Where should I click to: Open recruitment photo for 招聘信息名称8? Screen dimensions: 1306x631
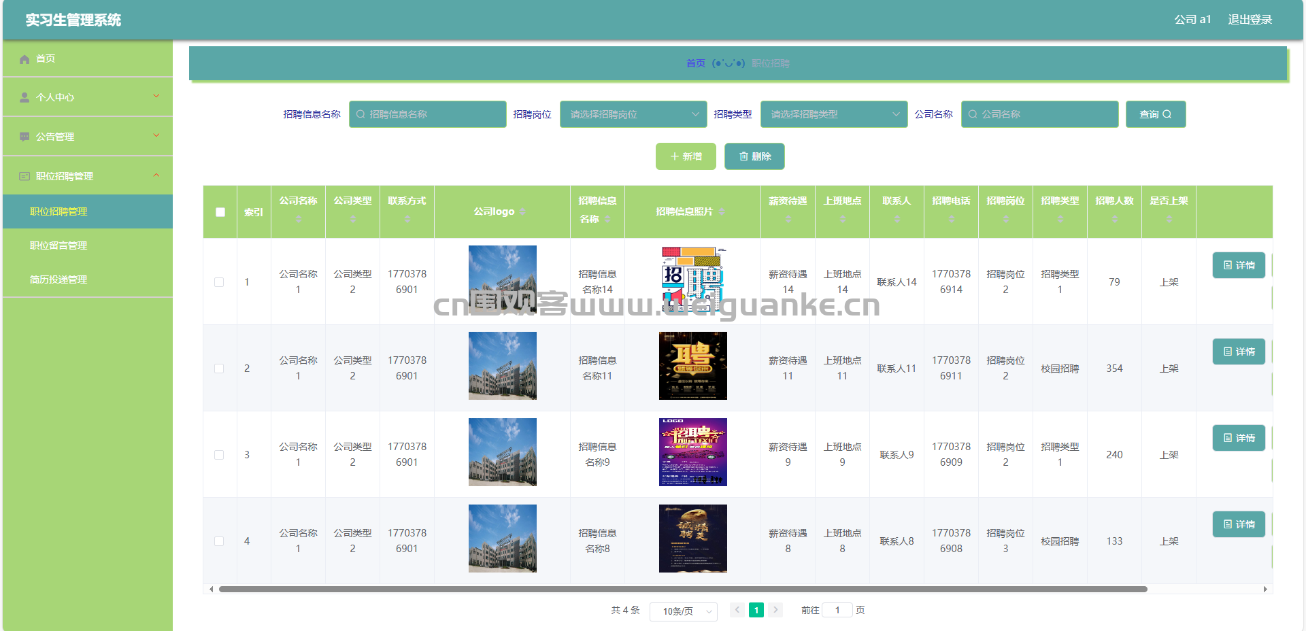tap(693, 539)
